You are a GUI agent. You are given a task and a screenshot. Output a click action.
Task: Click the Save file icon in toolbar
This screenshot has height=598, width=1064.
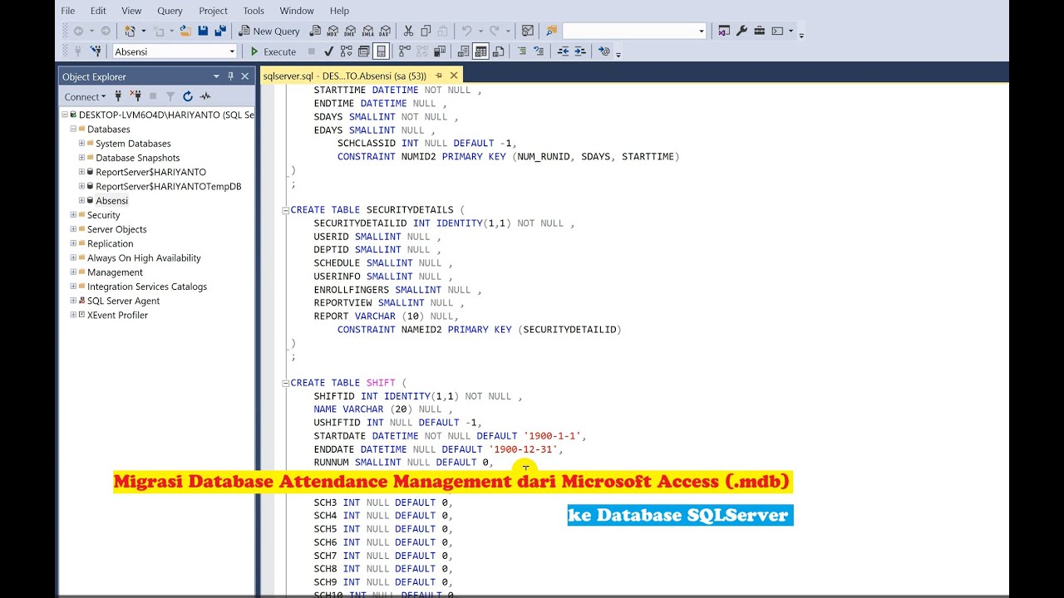pyautogui.click(x=203, y=31)
